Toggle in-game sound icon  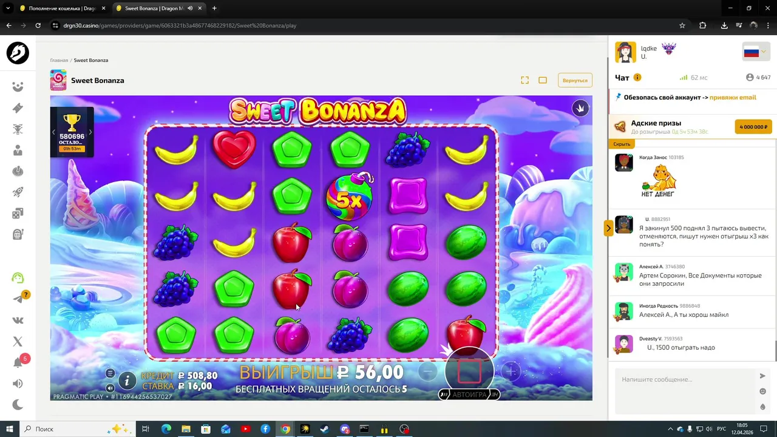[x=110, y=388]
